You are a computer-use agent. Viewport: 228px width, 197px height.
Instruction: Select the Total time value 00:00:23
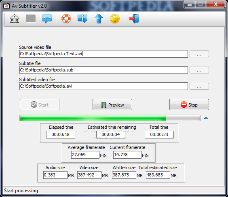tap(159, 134)
